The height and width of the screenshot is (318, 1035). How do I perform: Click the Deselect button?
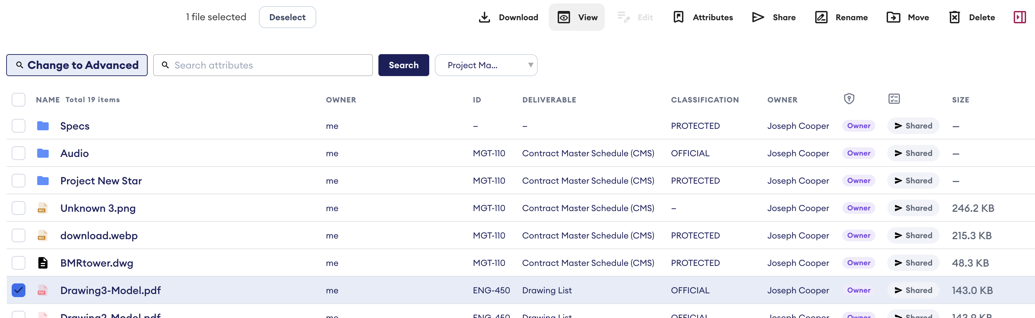point(287,17)
